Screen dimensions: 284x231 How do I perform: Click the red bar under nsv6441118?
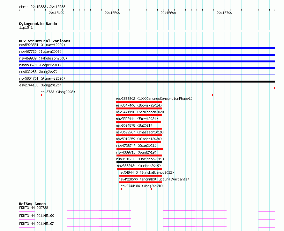click(x=139, y=115)
